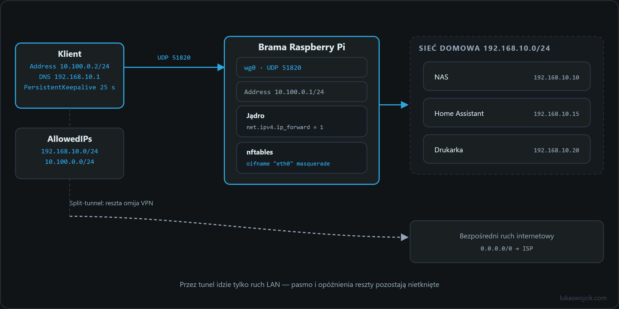Click the Home Assistant device entry
619x309 pixels.
[507, 113]
